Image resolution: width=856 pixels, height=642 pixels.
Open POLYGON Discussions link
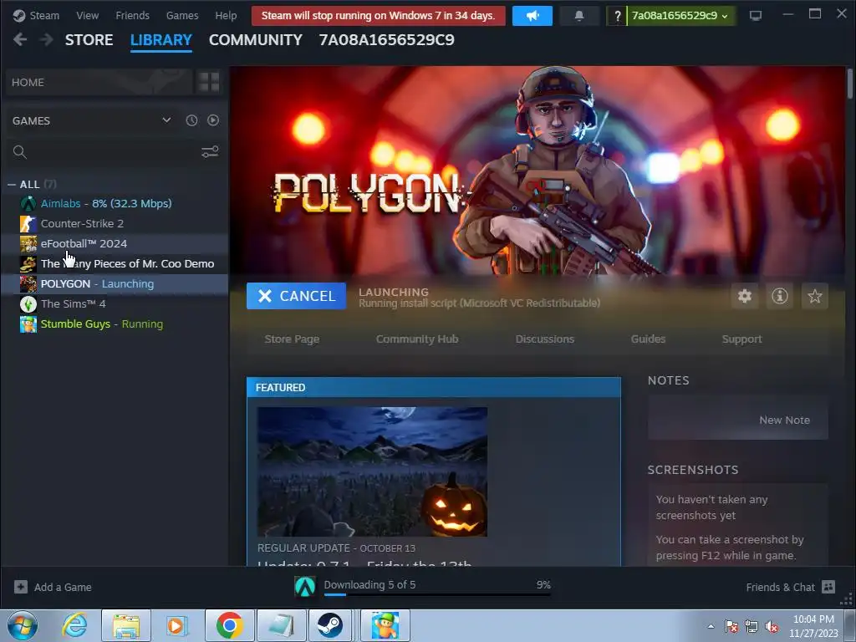click(x=545, y=339)
